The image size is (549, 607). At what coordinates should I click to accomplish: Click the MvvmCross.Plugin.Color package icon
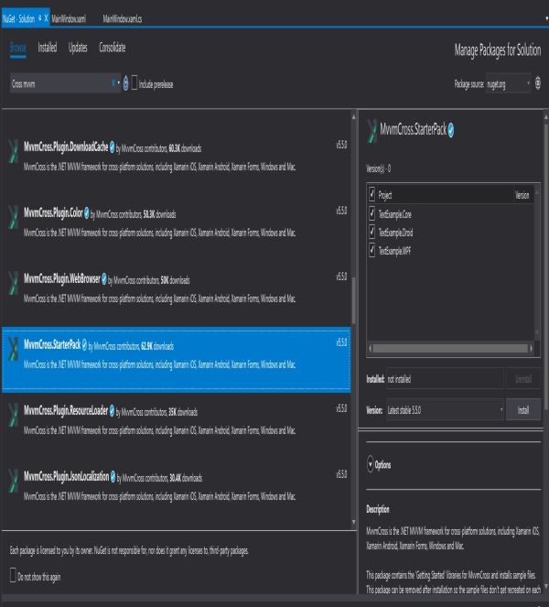(x=14, y=217)
